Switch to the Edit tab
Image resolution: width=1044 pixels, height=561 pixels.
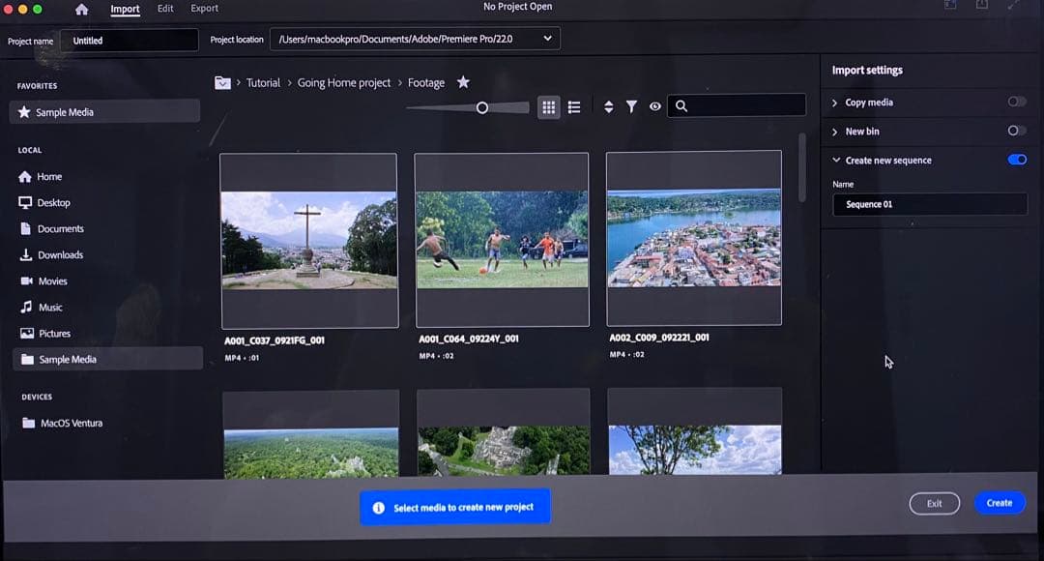(x=165, y=9)
